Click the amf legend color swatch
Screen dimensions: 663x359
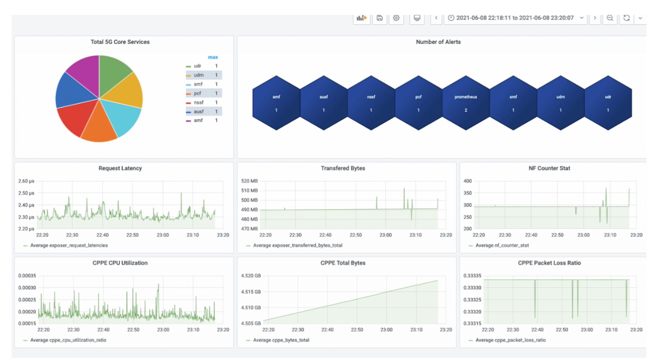pyautogui.click(x=188, y=121)
